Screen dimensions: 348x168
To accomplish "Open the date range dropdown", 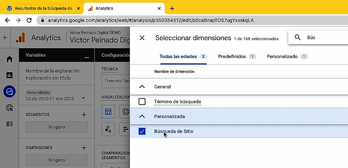I will [83, 99].
